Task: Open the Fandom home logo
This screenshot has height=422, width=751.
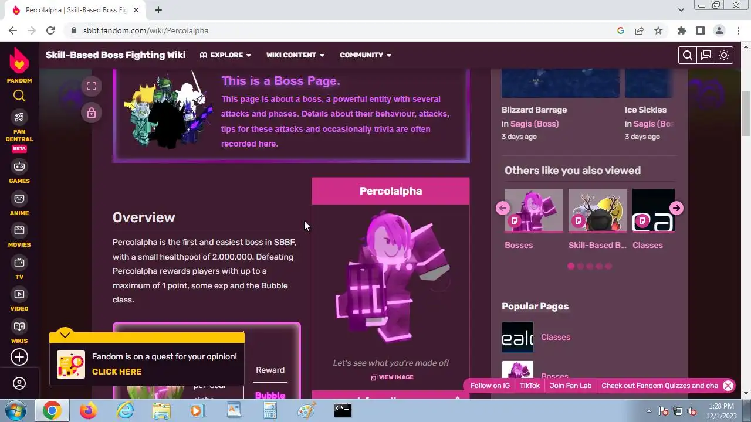Action: point(19,65)
